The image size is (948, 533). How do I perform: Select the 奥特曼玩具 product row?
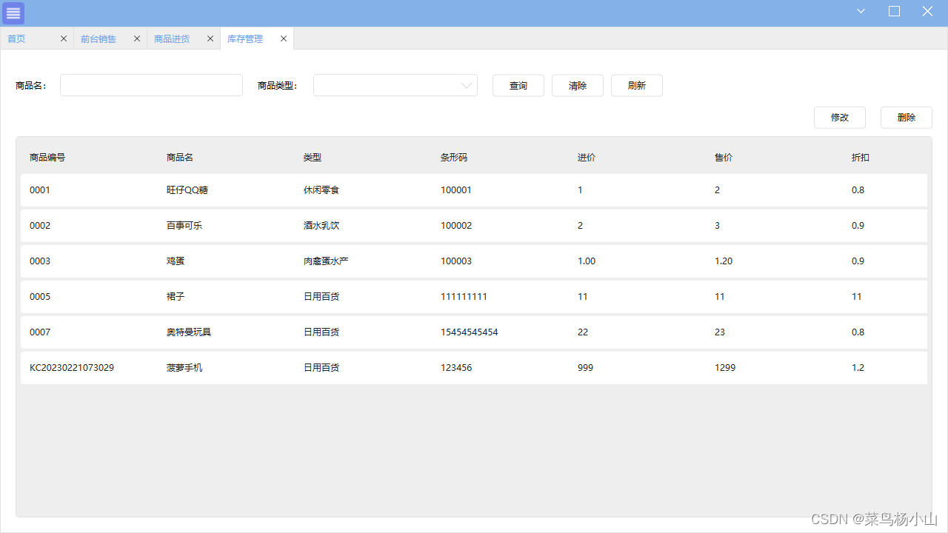[x=474, y=332]
